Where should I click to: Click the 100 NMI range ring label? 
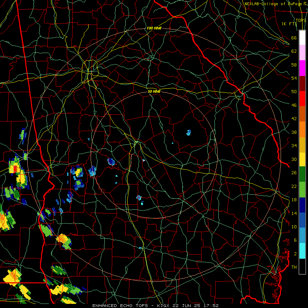pos(154,28)
